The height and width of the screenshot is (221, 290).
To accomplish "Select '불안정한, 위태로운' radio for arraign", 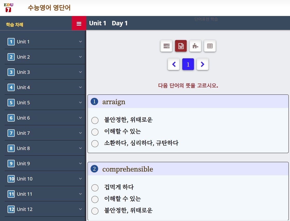I will pyautogui.click(x=95, y=120).
